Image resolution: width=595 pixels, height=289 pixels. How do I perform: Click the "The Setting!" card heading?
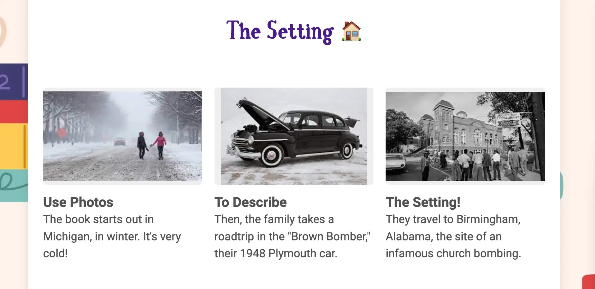pos(423,202)
